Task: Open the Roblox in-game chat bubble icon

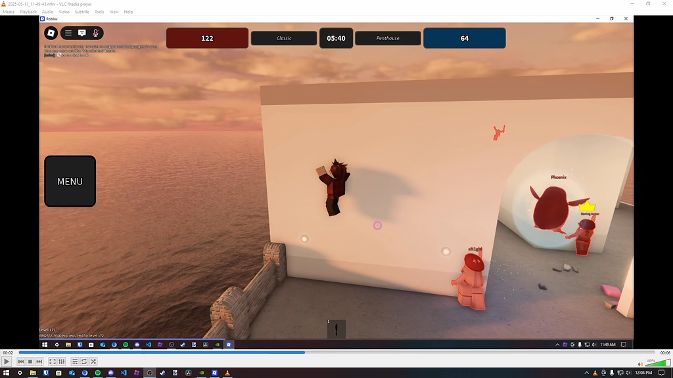Action: (81, 33)
